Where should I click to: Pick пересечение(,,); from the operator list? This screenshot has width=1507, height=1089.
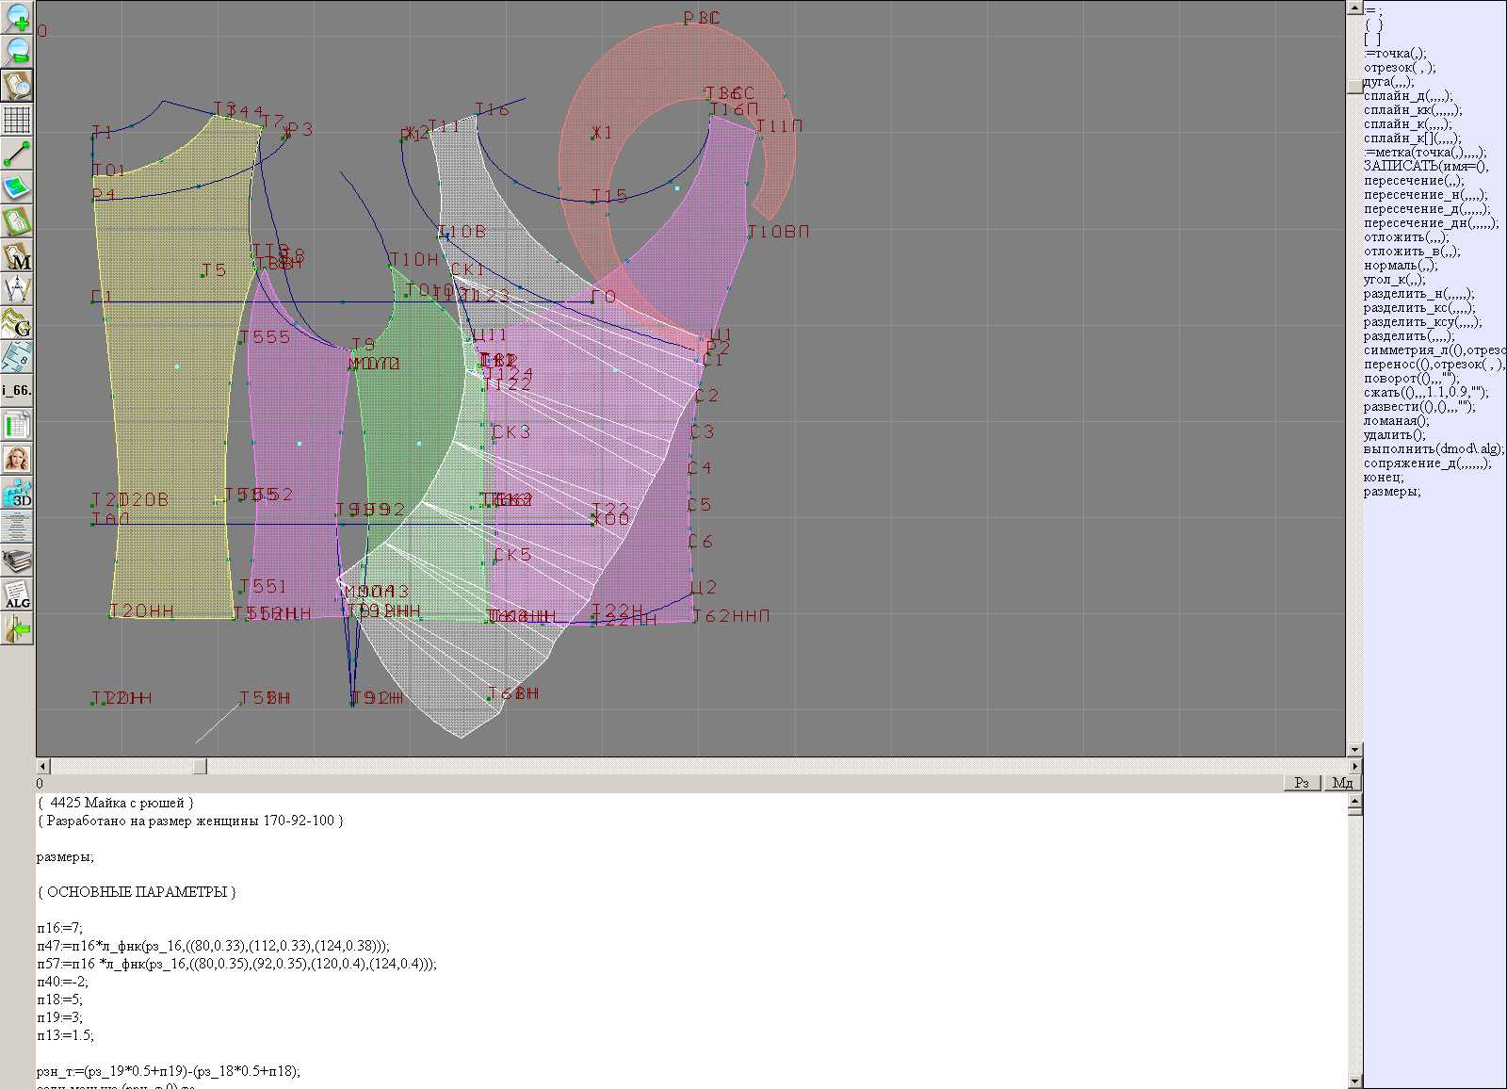click(1414, 181)
